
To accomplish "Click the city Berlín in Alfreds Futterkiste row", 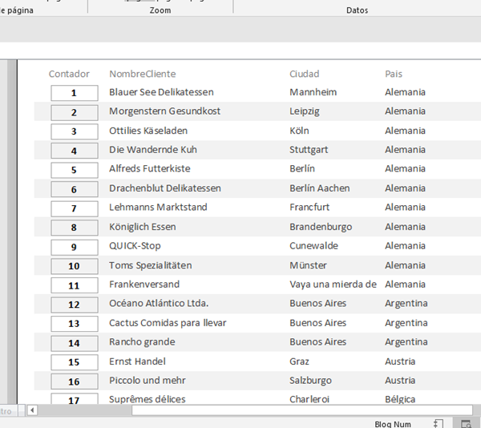I will click(x=302, y=168).
